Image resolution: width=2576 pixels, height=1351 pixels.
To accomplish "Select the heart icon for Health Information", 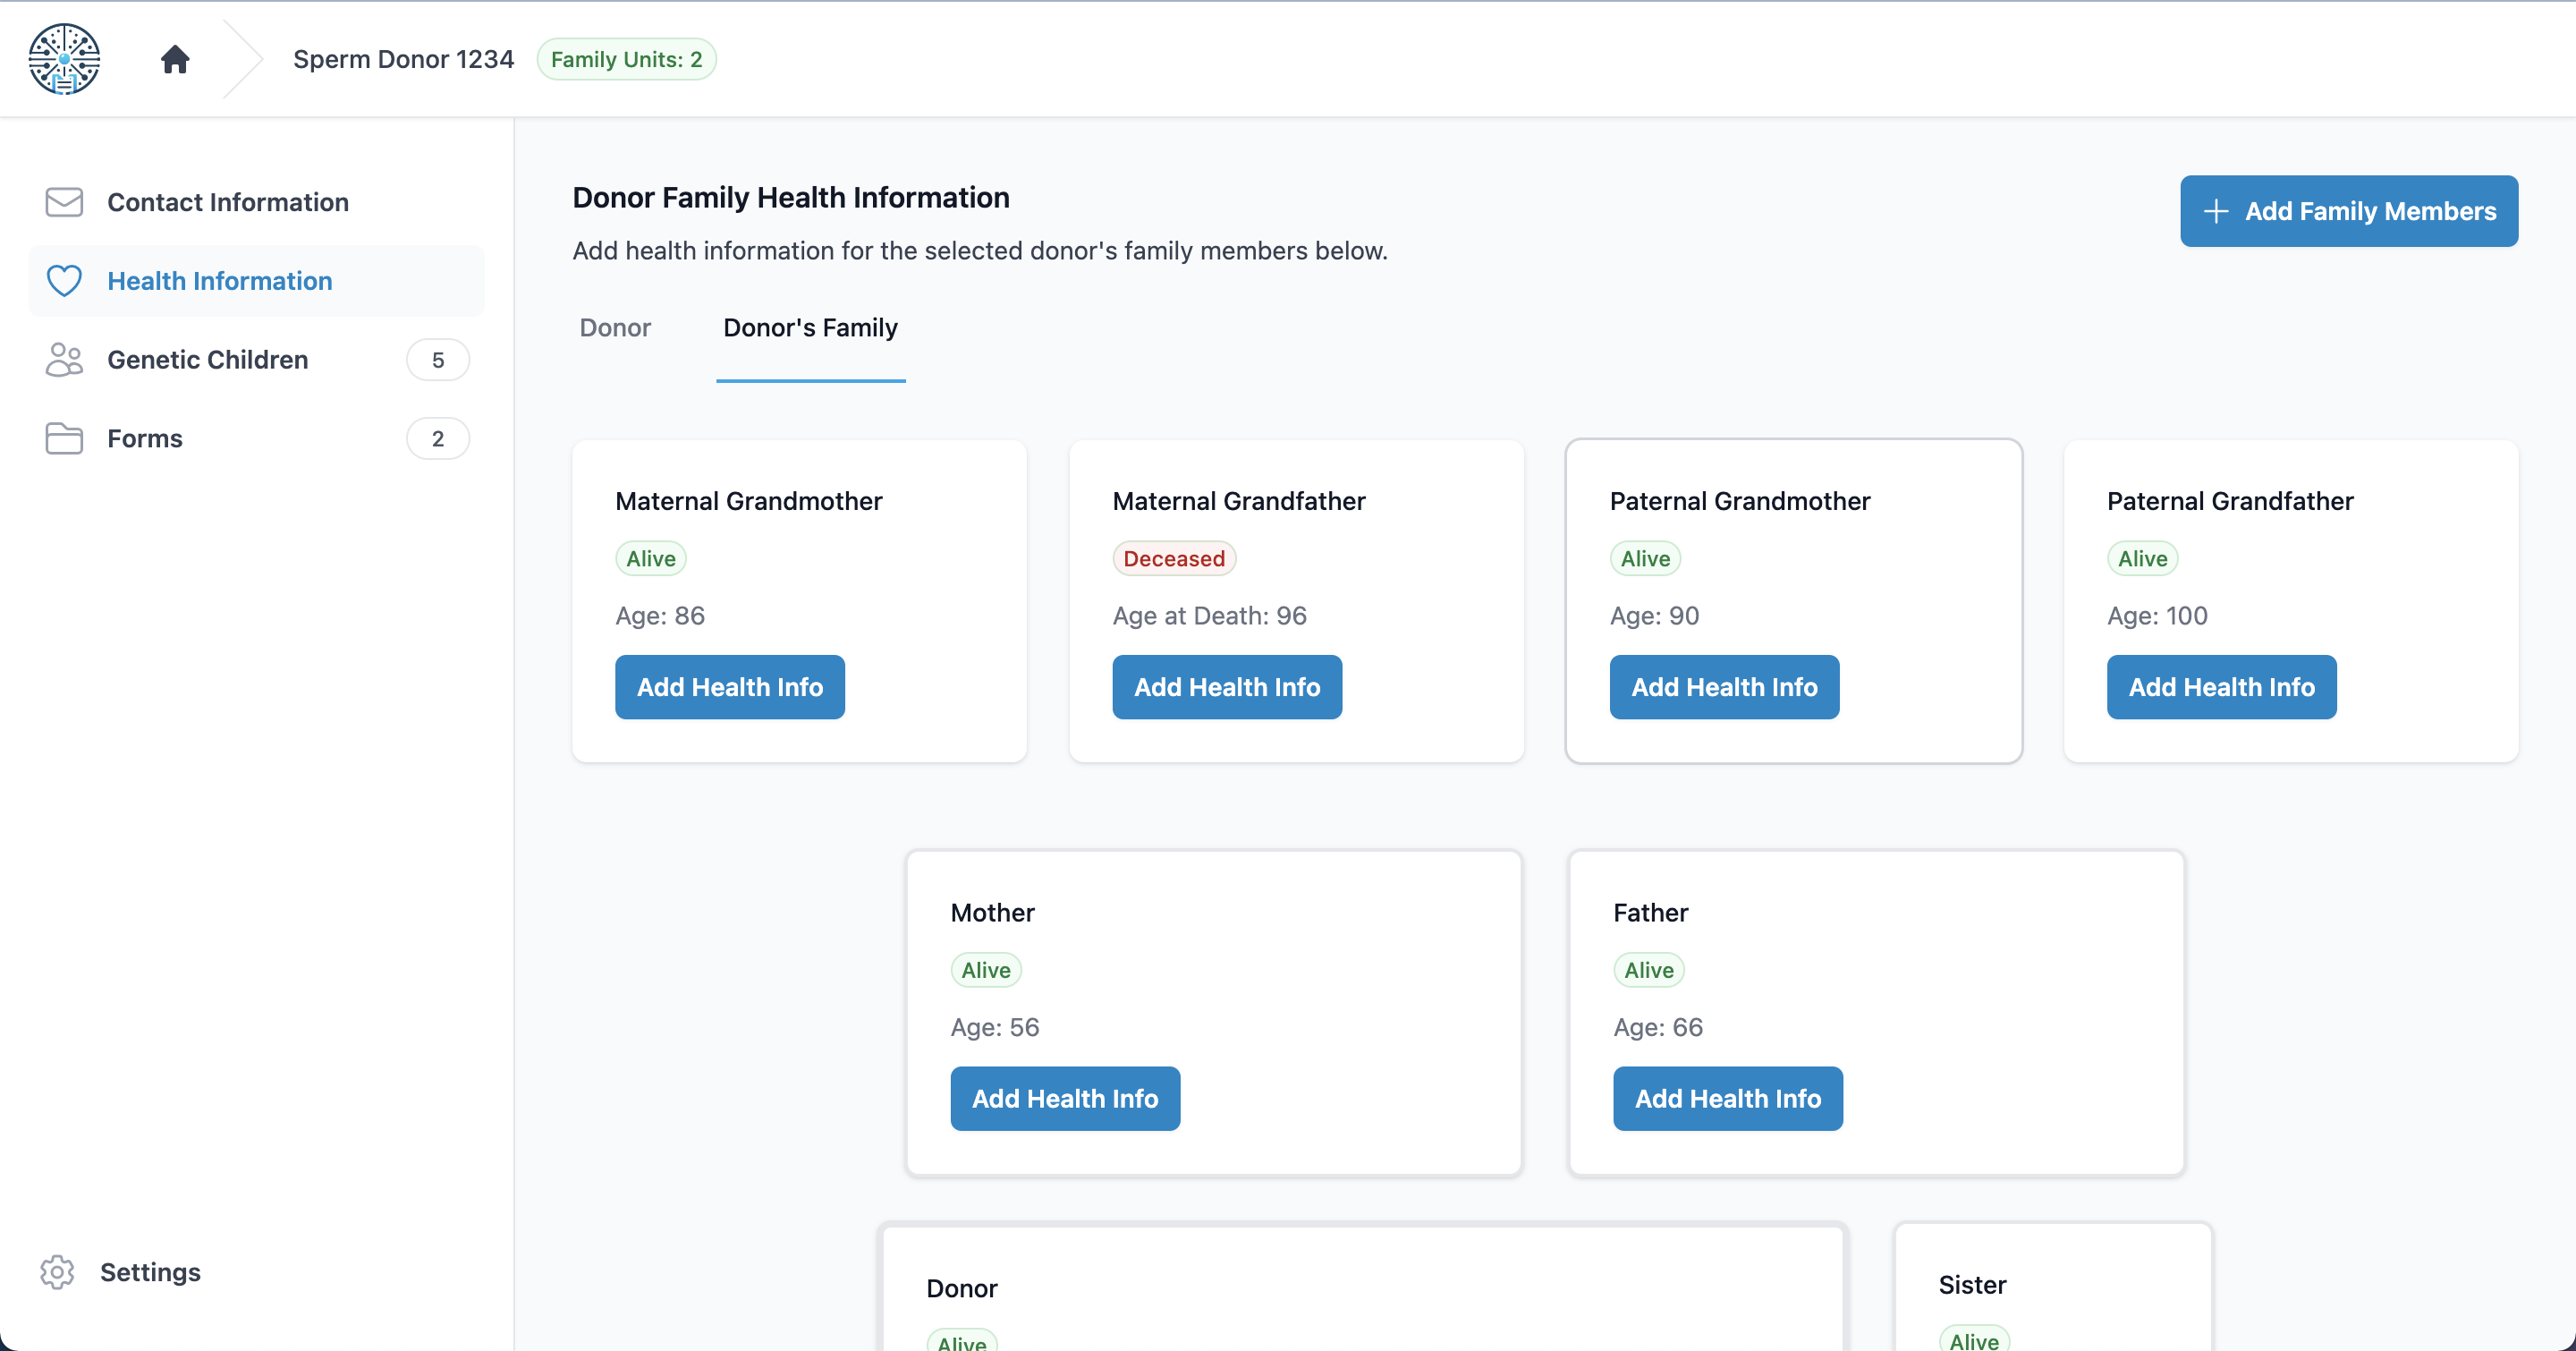I will coord(63,281).
